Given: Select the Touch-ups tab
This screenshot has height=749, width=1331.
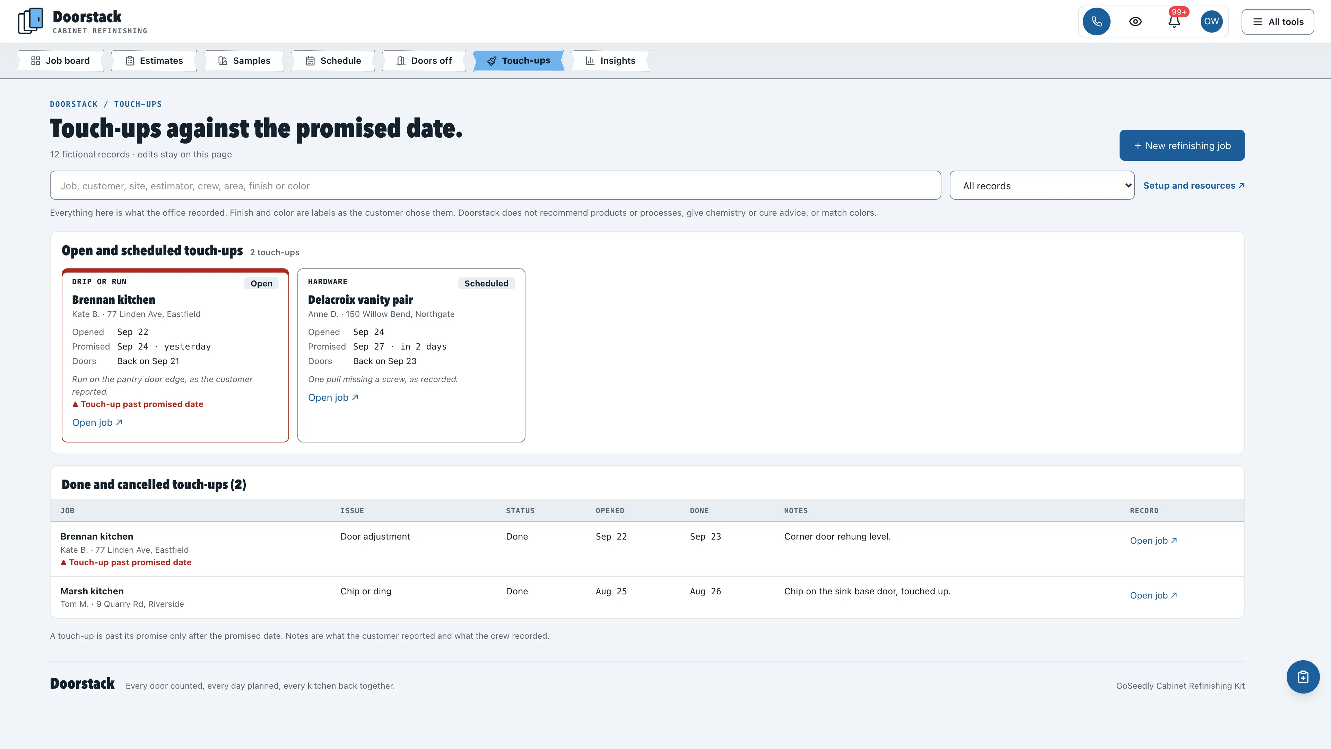Looking at the screenshot, I should pos(519,60).
